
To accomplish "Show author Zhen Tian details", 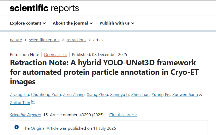I will [140, 95].
